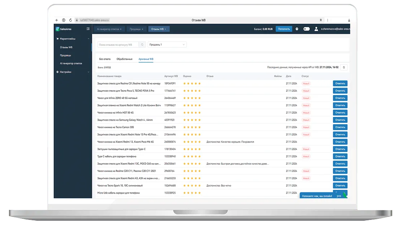The image size is (399, 226).
Task: Toggle the theme switch in header
Action: [x=307, y=29]
